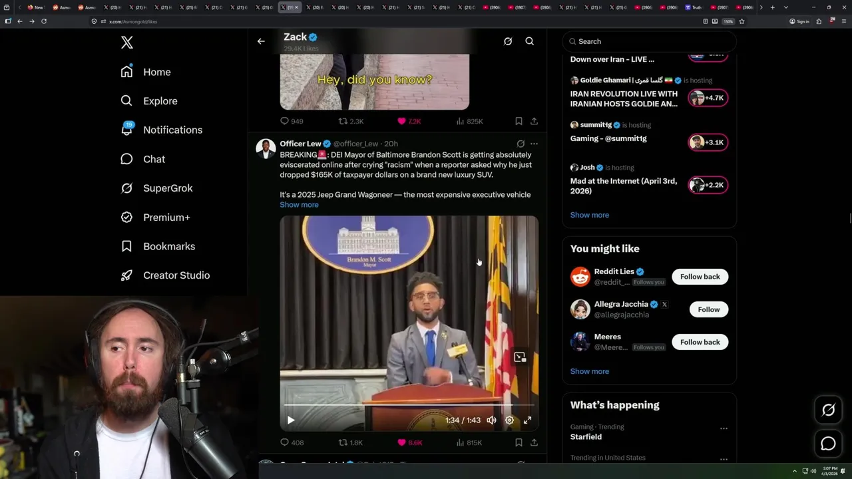The image size is (852, 479).
Task: Join Goldie Ghamari space with +4.7K
Action: click(x=708, y=98)
